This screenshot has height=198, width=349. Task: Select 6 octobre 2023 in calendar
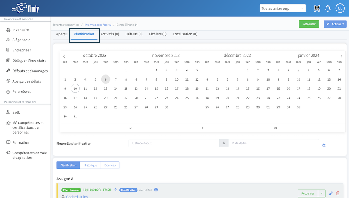106,79
